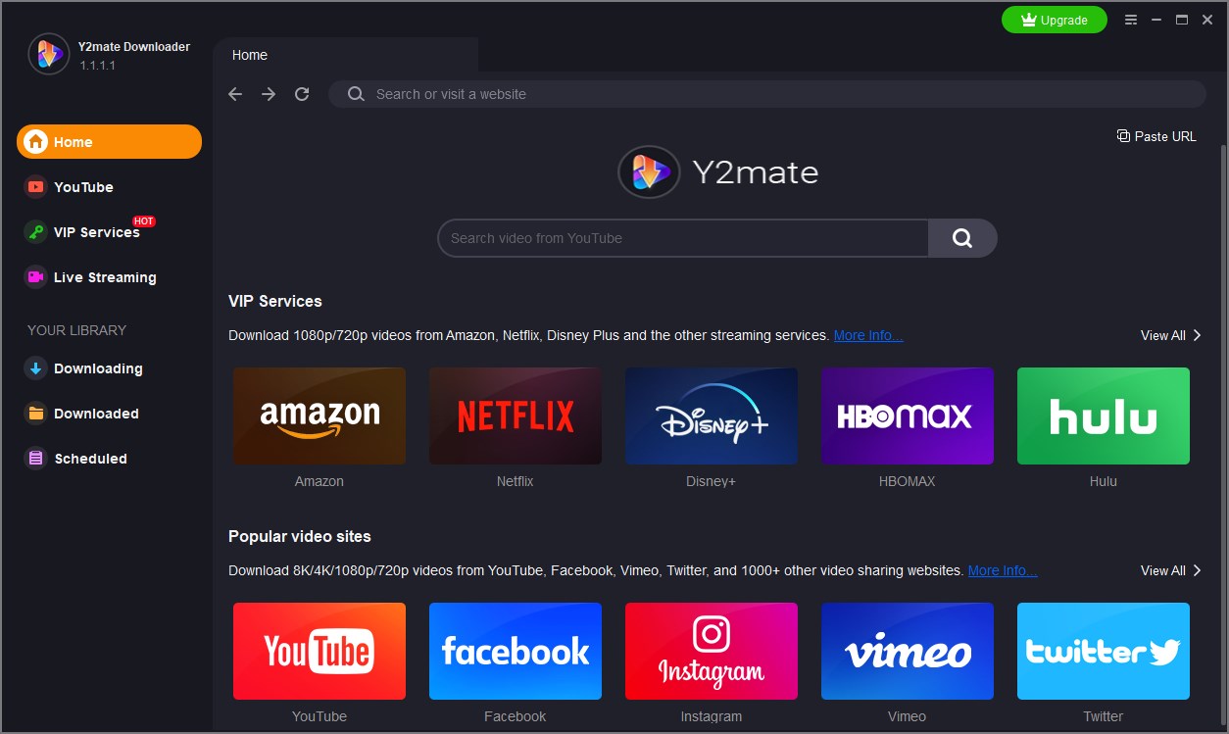Image resolution: width=1229 pixels, height=734 pixels.
Task: Go forward with the forward arrow
Action: (x=269, y=94)
